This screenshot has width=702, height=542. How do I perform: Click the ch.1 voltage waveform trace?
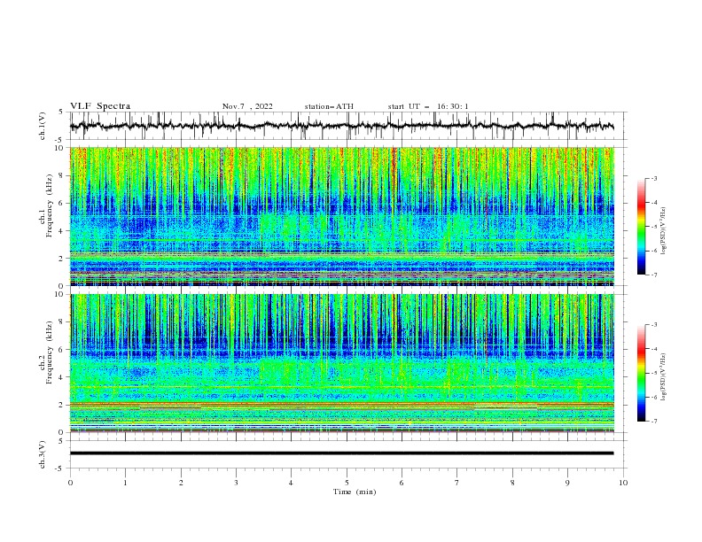coord(341,126)
